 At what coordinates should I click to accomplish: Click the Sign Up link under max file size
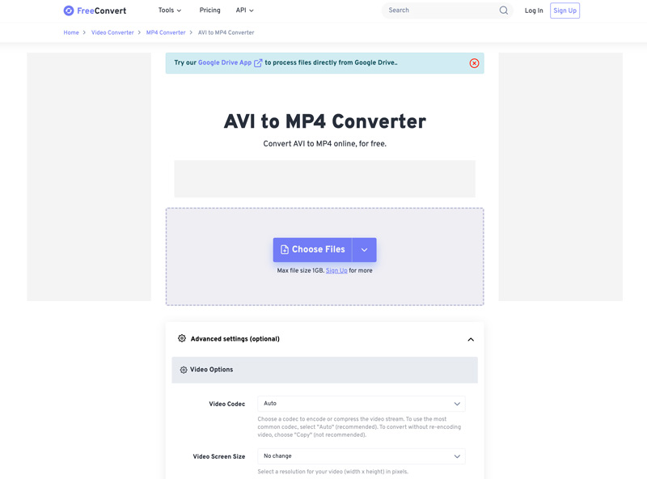click(336, 270)
